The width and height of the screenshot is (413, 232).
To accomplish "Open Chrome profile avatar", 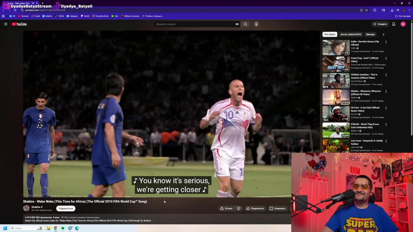I will click(x=404, y=10).
